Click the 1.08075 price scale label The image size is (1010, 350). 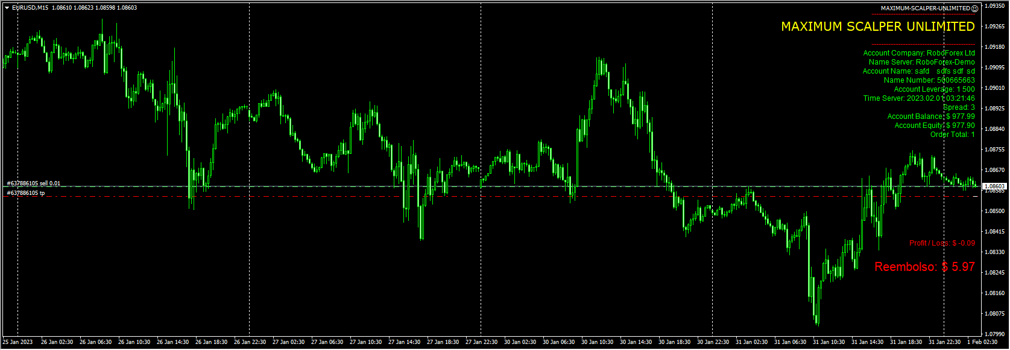click(x=994, y=314)
